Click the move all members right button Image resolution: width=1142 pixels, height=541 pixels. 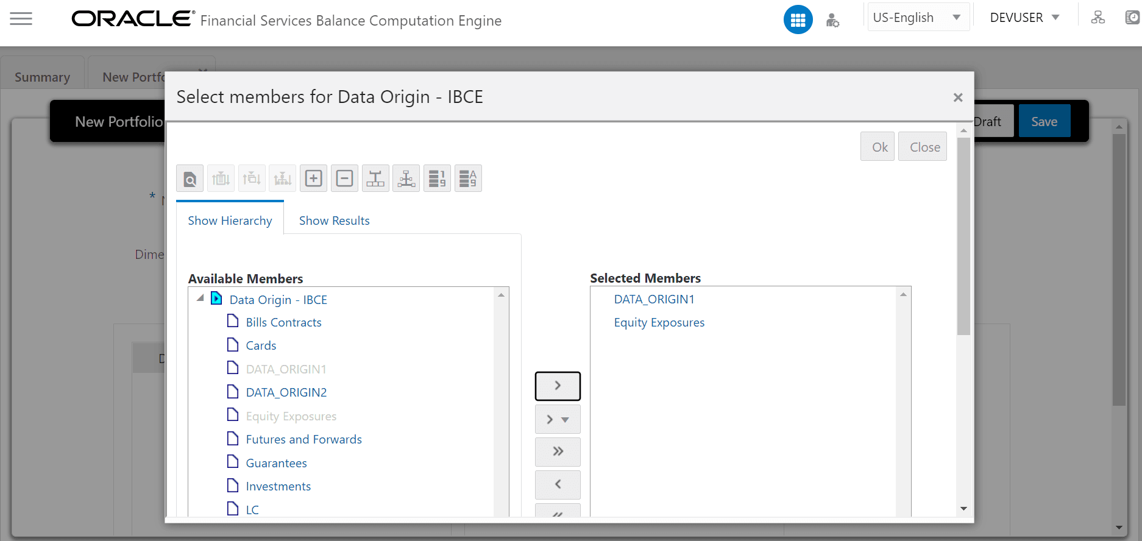(558, 451)
